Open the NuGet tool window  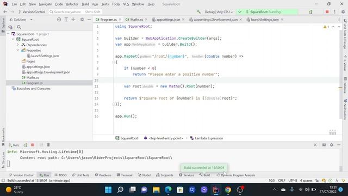144,175
